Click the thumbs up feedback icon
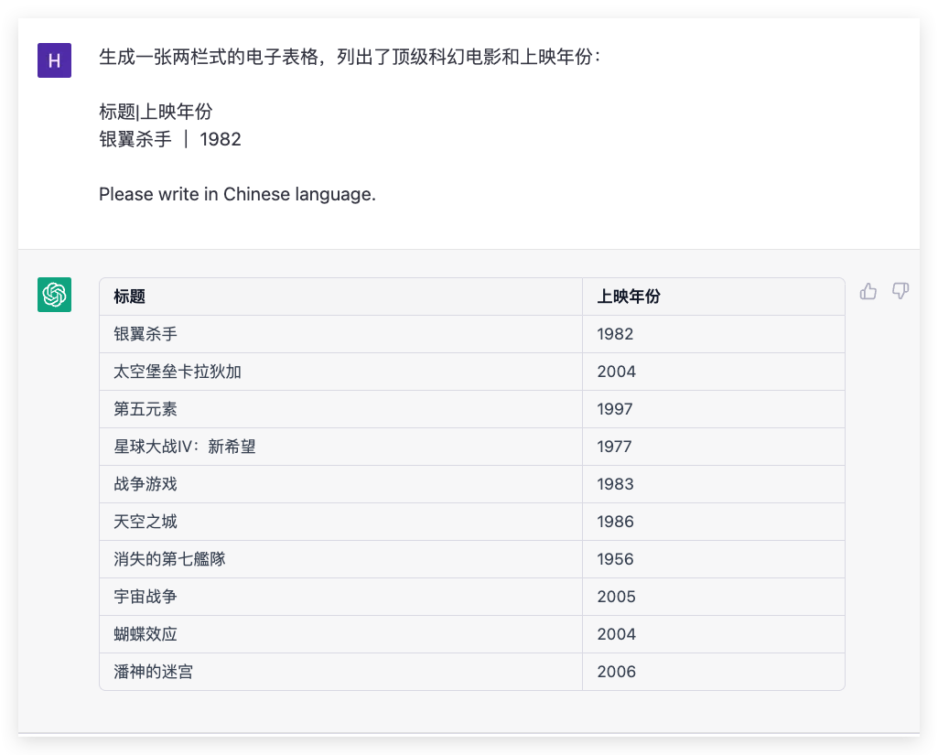 [x=868, y=291]
